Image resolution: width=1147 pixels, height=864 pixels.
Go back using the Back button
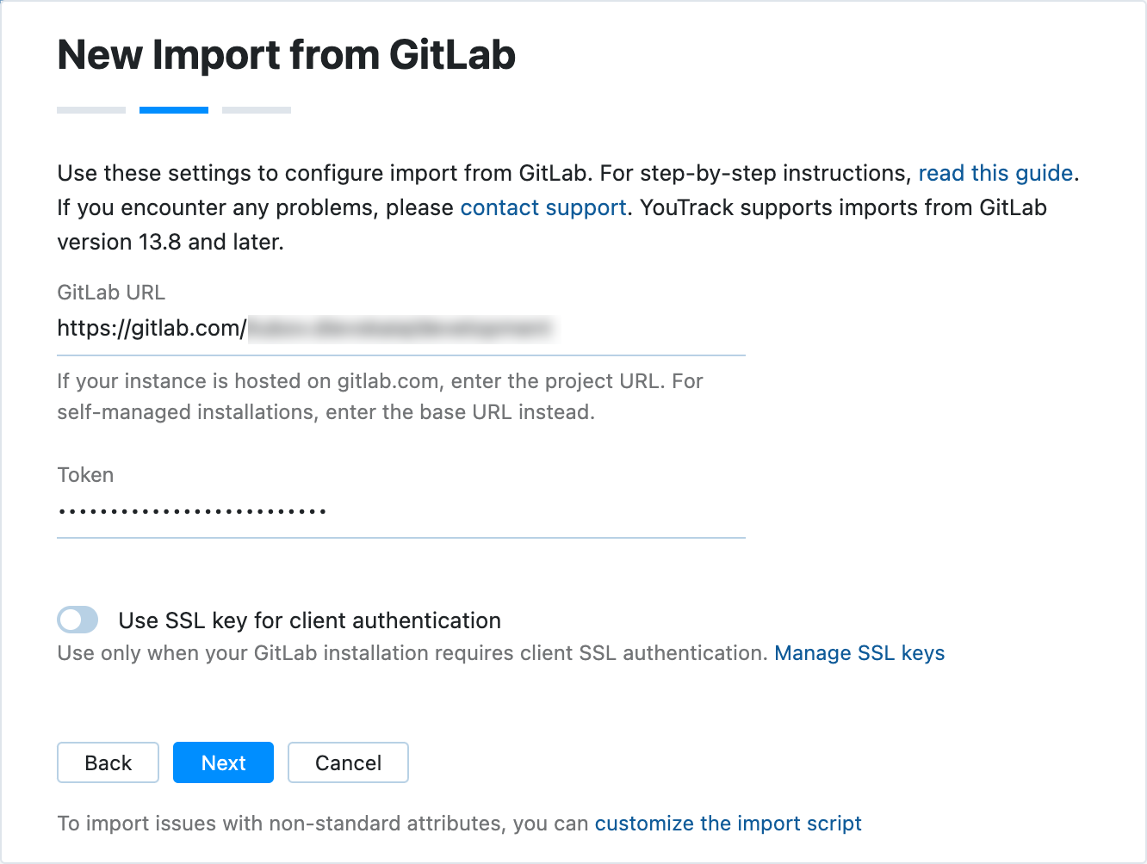(x=108, y=762)
